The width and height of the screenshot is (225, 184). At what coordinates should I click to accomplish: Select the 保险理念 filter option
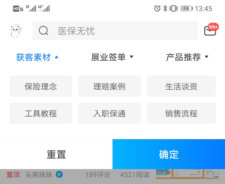click(x=40, y=86)
